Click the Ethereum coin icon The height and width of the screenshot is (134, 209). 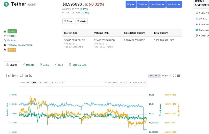pyautogui.click(x=197, y=24)
